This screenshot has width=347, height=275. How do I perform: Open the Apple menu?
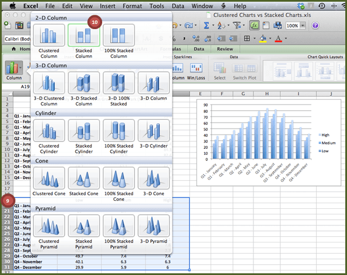[x=13, y=6]
